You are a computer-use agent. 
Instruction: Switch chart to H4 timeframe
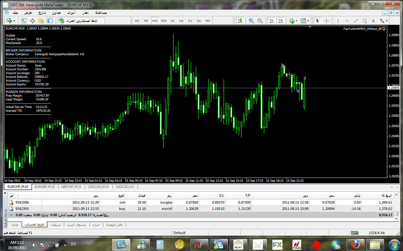tap(181, 21)
